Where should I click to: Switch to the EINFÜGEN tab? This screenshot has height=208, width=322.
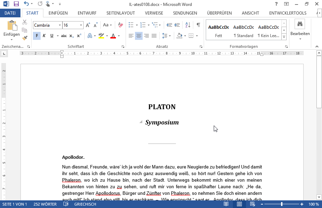(58, 13)
